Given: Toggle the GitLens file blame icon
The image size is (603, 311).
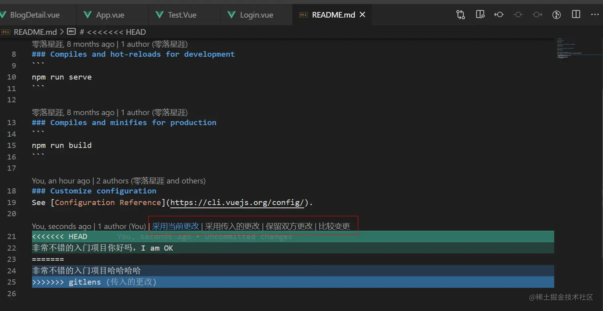Looking at the screenshot, I should pyautogui.click(x=557, y=15).
